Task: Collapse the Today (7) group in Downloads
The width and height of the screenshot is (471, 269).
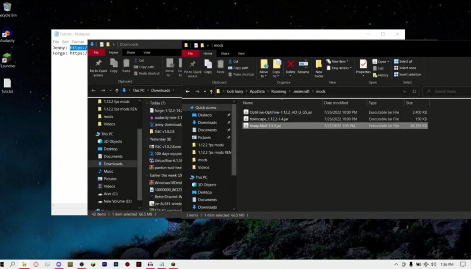Action: (x=147, y=103)
